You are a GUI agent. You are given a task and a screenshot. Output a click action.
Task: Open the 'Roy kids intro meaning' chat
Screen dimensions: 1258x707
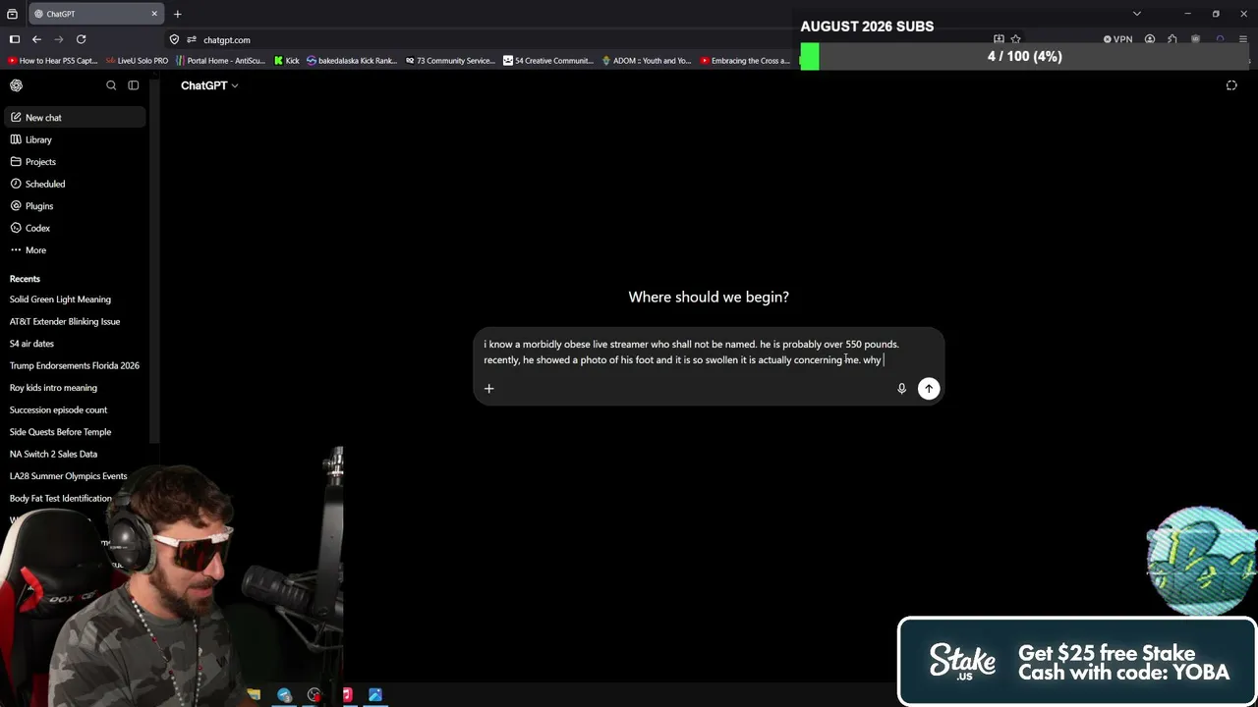pyautogui.click(x=75, y=388)
